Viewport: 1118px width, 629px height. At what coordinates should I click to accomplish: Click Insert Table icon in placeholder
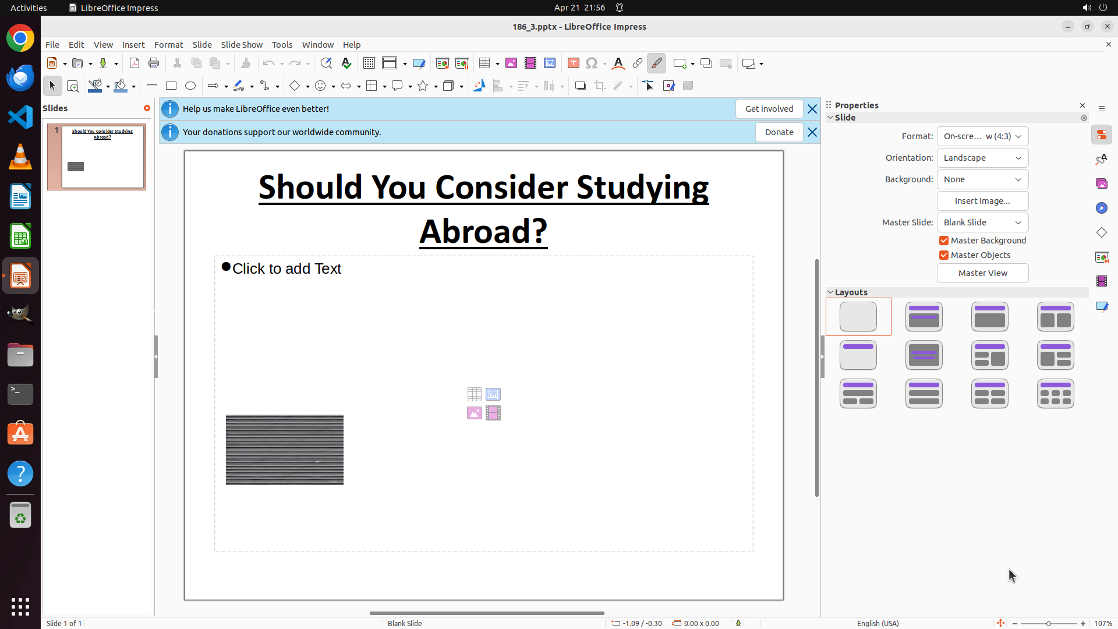tap(475, 394)
